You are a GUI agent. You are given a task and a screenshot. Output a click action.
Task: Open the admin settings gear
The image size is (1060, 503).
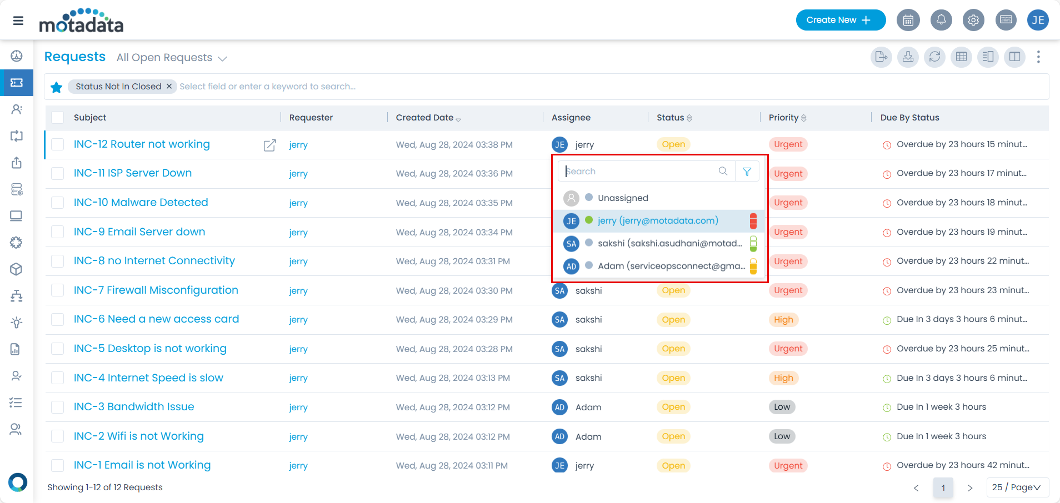click(973, 20)
